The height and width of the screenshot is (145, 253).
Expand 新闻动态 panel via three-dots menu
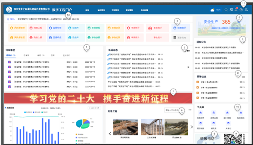pos(188,51)
